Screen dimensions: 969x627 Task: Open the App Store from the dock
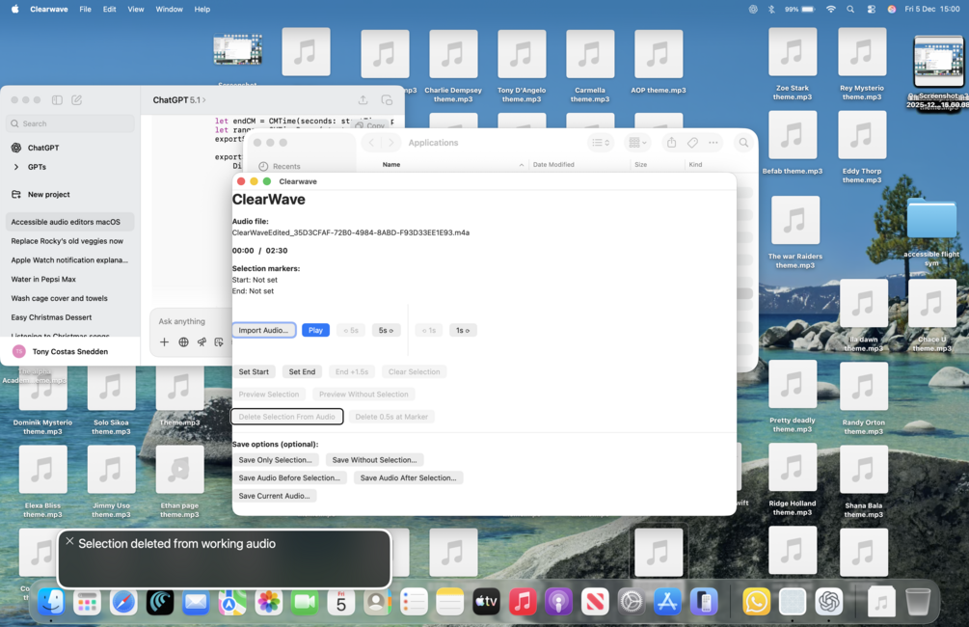pos(667,602)
